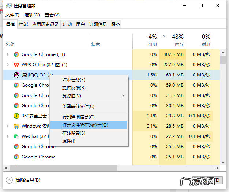Image resolution: width=229 pixels, height=192 pixels.
Task: Choose 在线搜索(S) from context menu
Action: coord(89,133)
